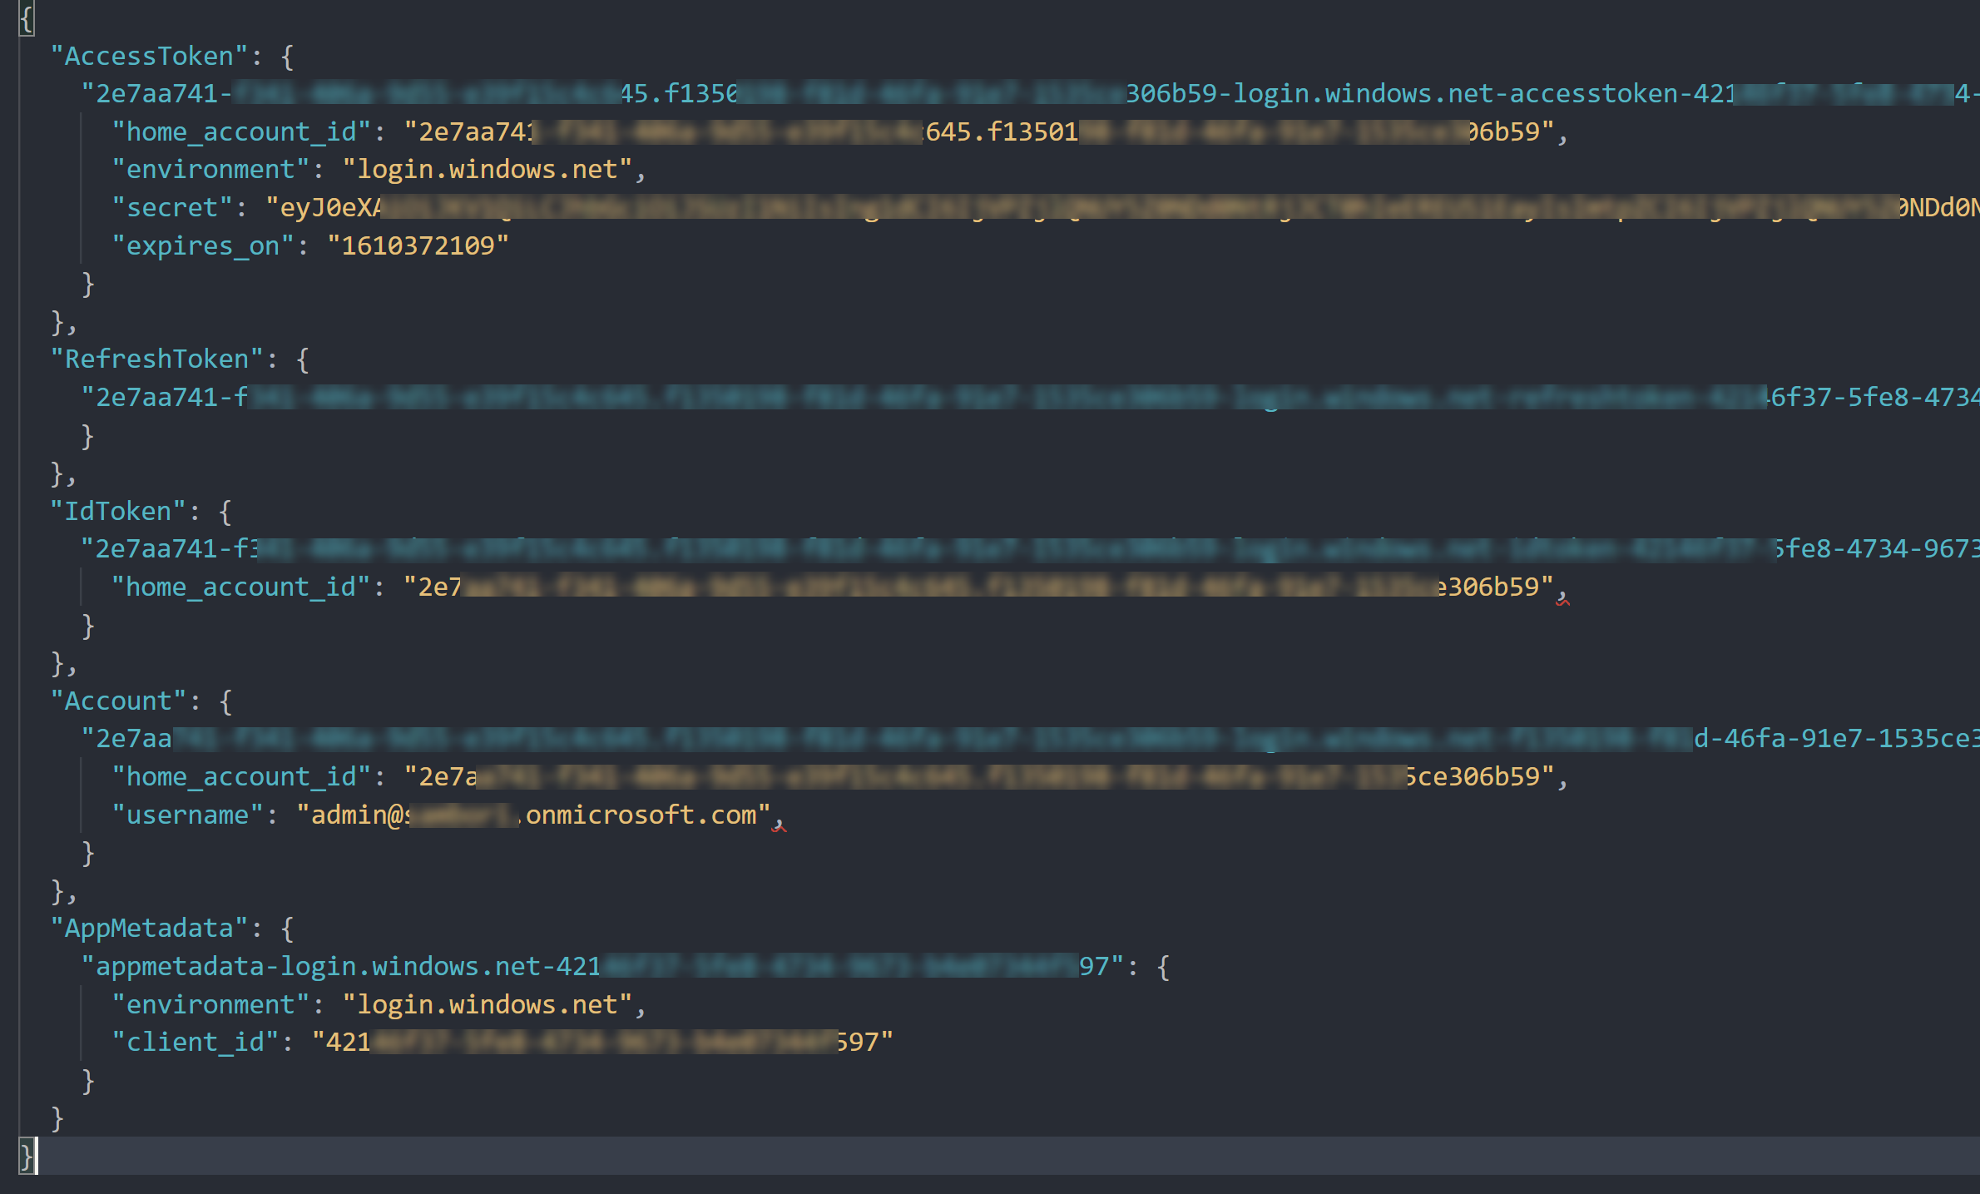Click "environment" key under AppMetadata
This screenshot has width=1980, height=1194.
tap(210, 1004)
